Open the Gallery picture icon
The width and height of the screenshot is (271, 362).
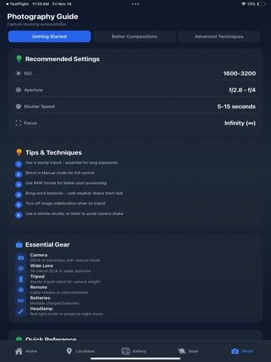point(126,351)
